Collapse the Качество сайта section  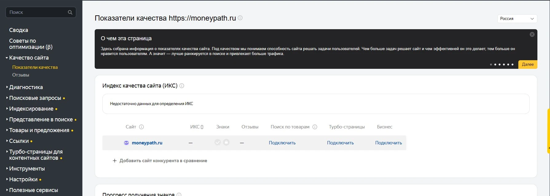(29, 58)
